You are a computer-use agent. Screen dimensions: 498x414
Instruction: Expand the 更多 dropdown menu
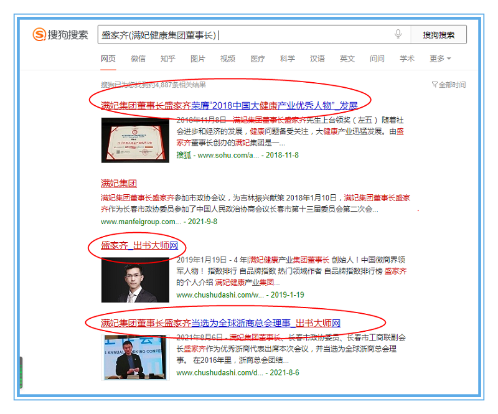439,59
